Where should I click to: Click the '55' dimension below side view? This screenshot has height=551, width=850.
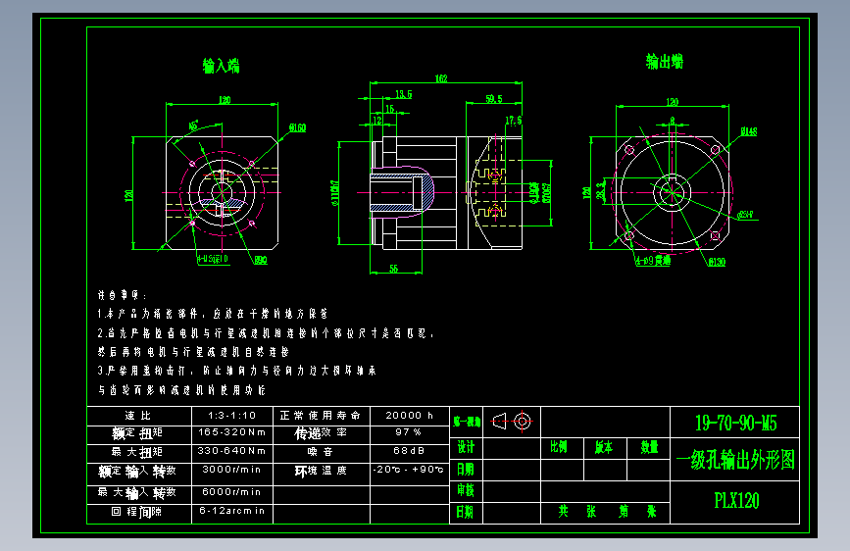click(393, 269)
